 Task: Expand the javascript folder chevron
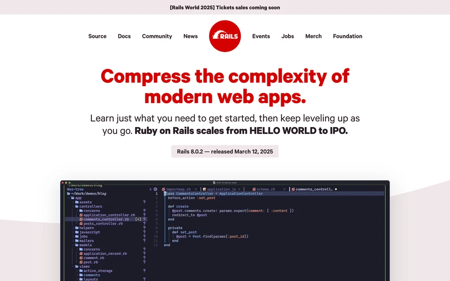[73, 232]
